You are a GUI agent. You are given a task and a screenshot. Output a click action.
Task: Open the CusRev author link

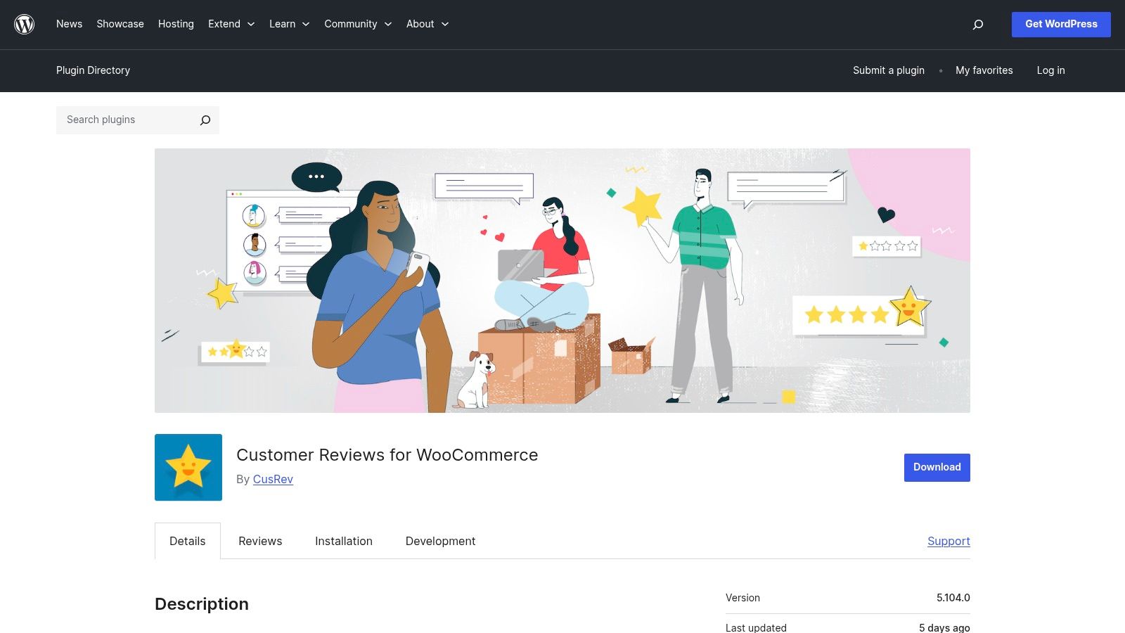(x=273, y=479)
